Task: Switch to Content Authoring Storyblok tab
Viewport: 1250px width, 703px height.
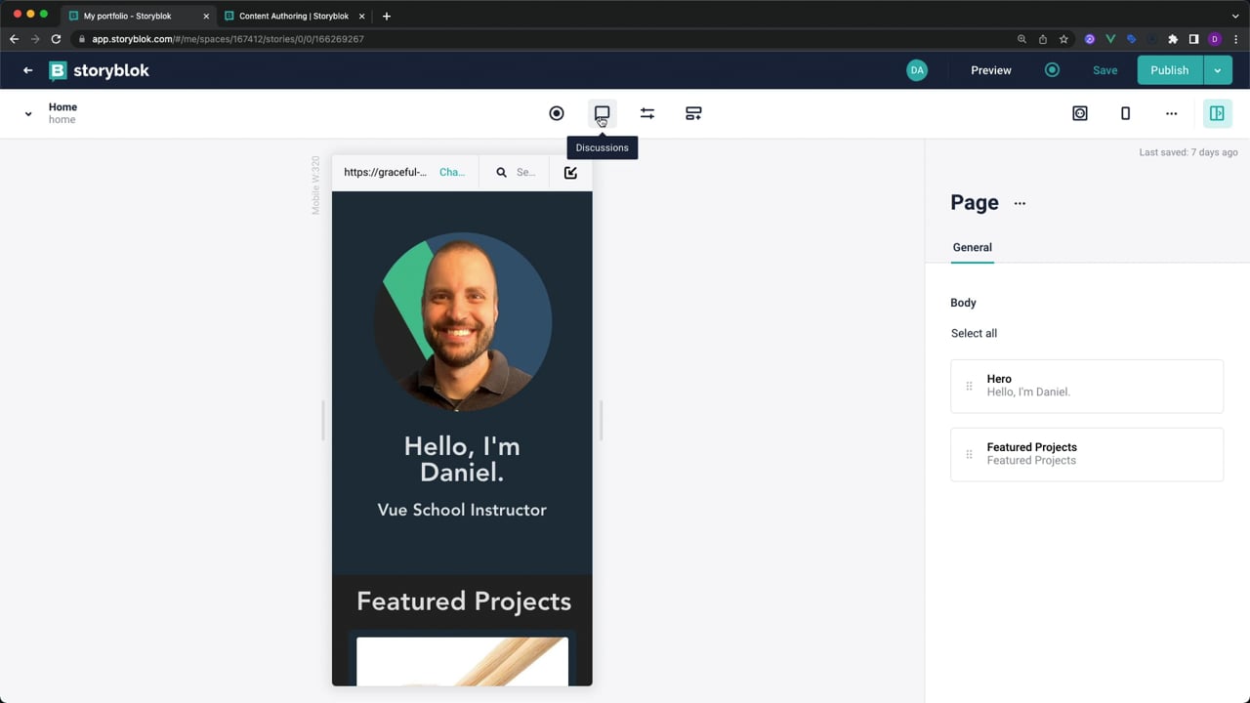Action: pyautogui.click(x=294, y=16)
